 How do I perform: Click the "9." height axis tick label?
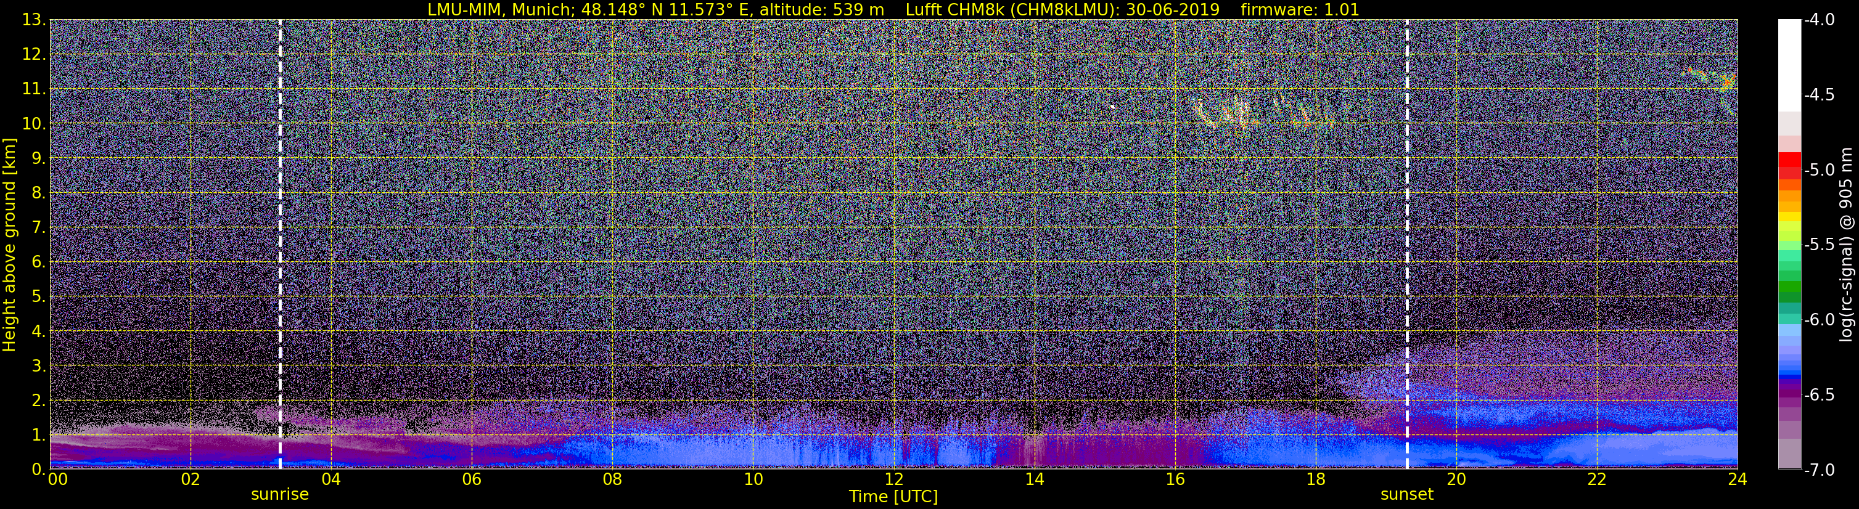tap(38, 158)
